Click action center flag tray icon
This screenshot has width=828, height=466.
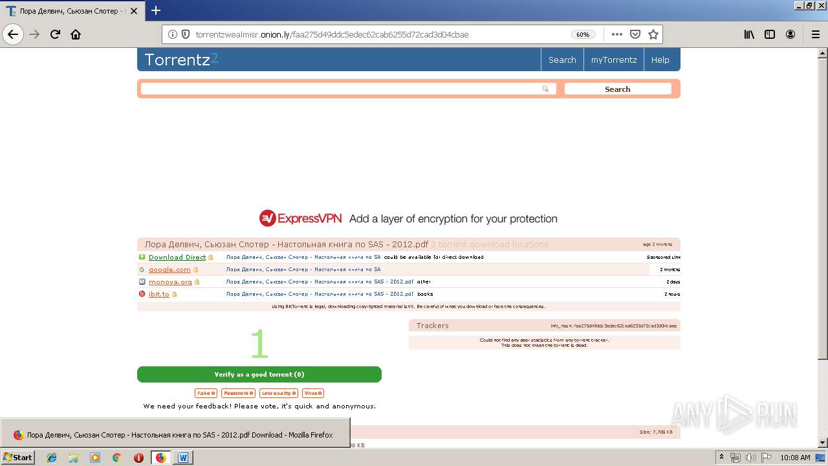[766, 458]
